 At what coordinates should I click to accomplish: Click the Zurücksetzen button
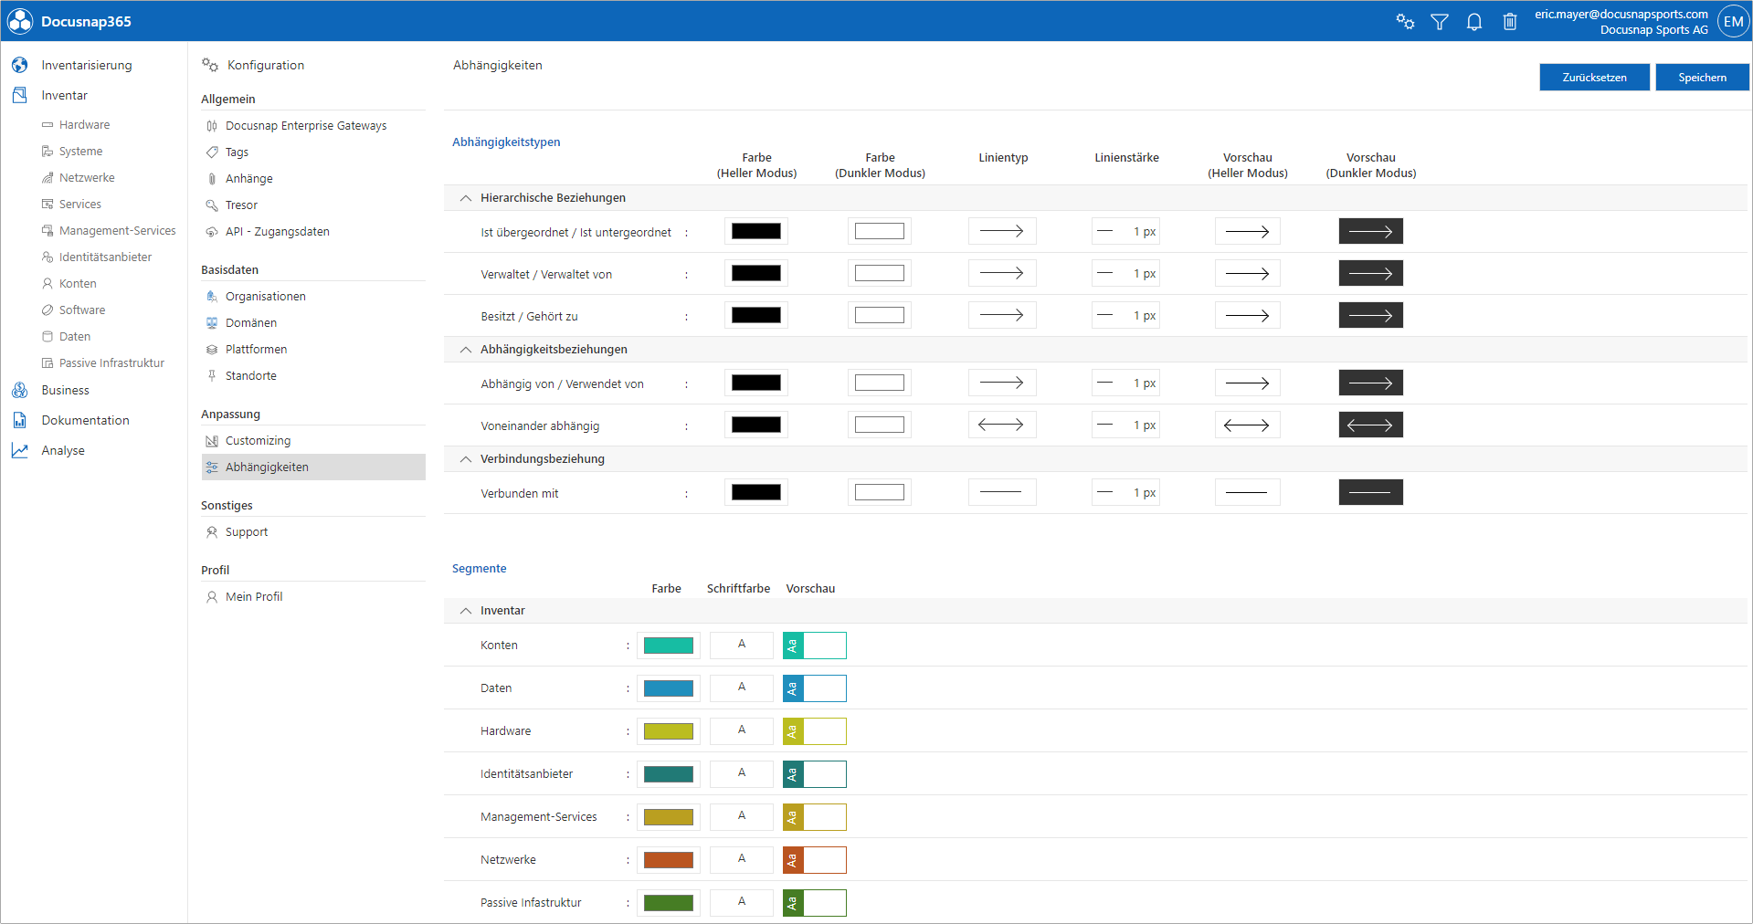click(x=1594, y=78)
